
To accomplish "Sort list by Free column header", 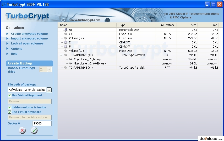I will coord(208,25).
